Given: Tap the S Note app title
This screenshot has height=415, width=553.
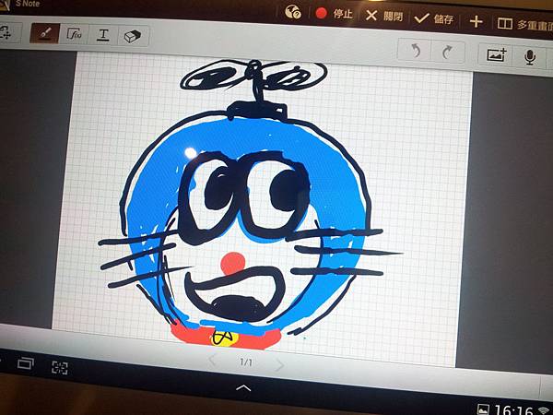Looking at the screenshot, I should [28, 4].
